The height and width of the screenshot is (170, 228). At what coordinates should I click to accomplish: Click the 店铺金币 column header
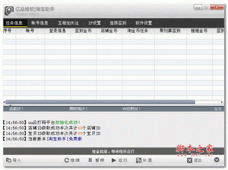tap(109, 31)
